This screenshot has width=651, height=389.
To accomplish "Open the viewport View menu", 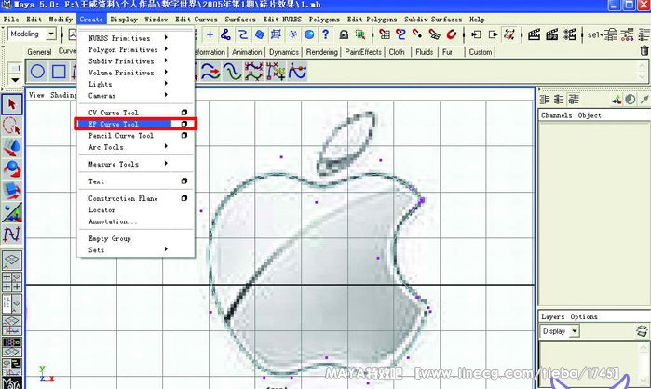I will pos(36,95).
